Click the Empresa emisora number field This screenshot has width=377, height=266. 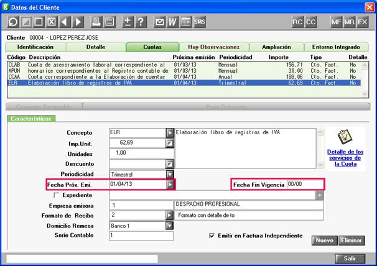coord(141,205)
